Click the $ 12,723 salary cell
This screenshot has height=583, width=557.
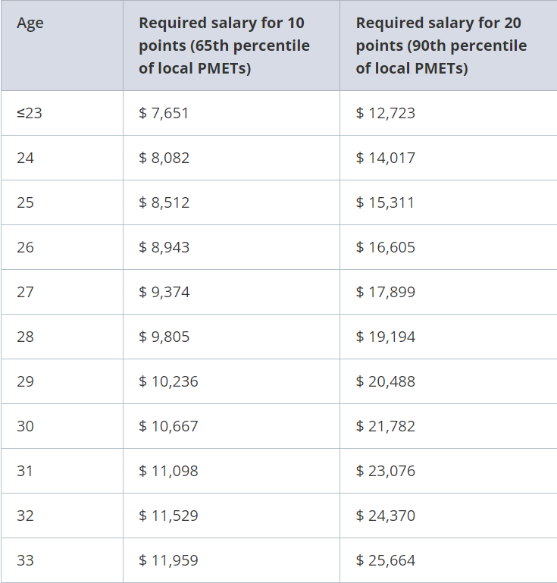[x=385, y=113]
